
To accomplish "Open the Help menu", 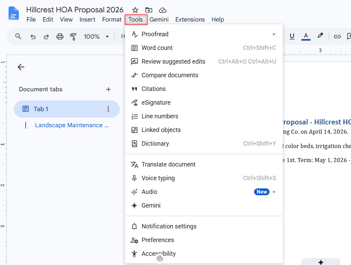I will coord(218,20).
